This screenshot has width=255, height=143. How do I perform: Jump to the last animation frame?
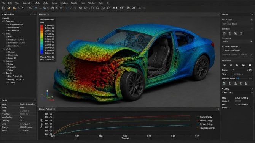(250, 65)
